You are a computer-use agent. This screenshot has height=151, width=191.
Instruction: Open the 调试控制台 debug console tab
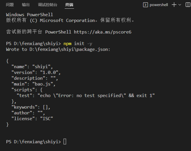(x=47, y=5)
